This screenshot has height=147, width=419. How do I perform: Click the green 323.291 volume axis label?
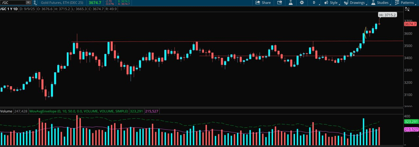(x=411, y=122)
